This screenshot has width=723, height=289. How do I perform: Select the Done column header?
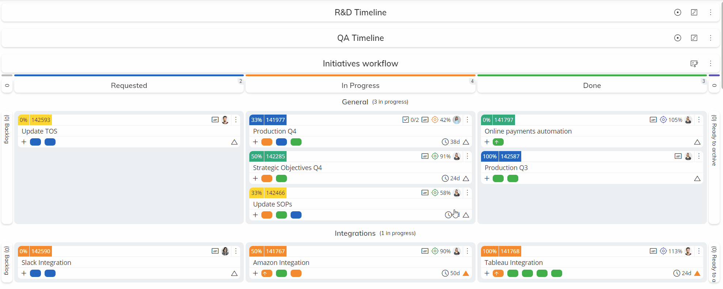592,85
